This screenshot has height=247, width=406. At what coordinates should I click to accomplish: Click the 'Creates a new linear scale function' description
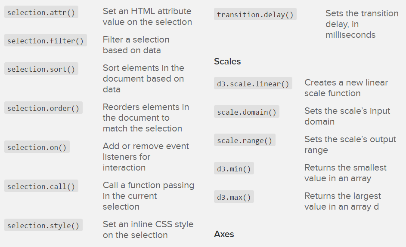point(346,88)
